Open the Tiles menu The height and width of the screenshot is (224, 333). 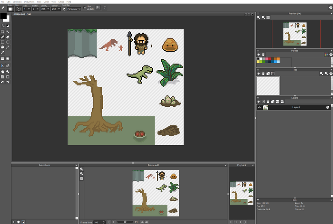[39, 2]
